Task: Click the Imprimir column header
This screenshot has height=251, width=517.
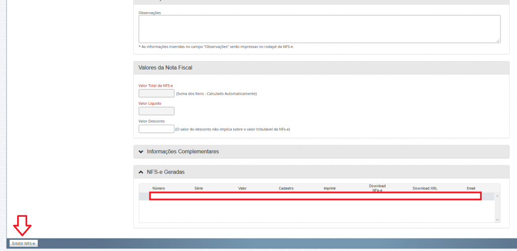Action: point(330,188)
